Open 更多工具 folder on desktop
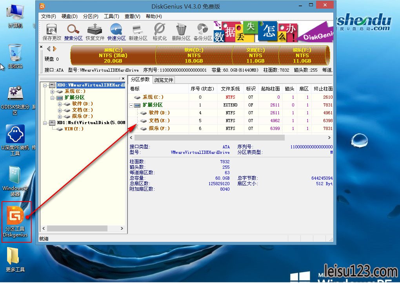The width and height of the screenshot is (400, 283). point(15,260)
